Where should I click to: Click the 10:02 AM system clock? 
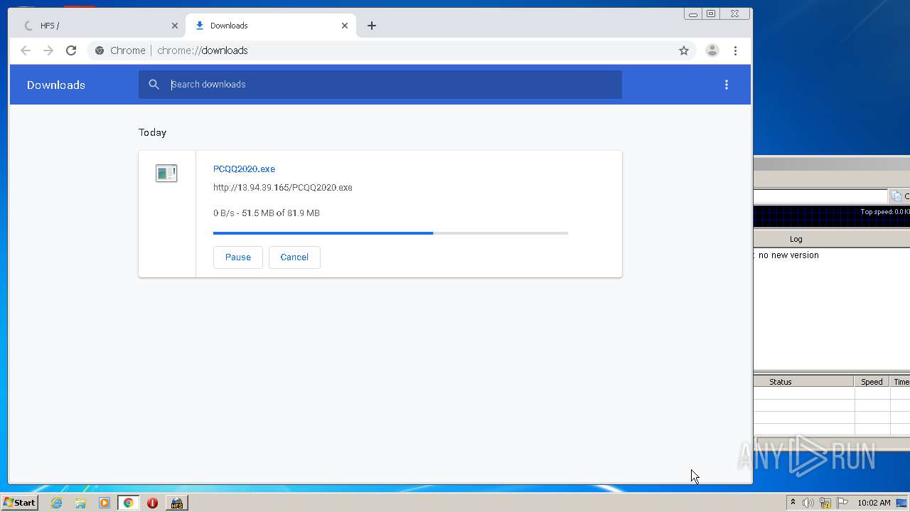[x=874, y=503]
